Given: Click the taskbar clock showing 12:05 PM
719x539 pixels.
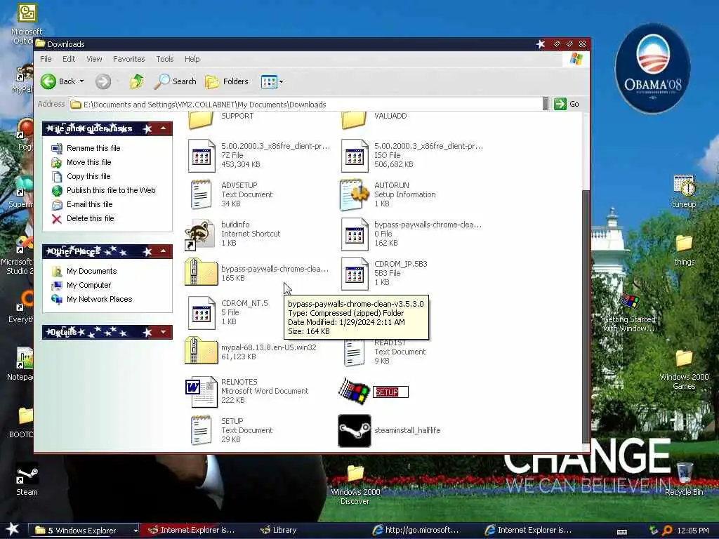Looking at the screenshot, I should point(693,531).
